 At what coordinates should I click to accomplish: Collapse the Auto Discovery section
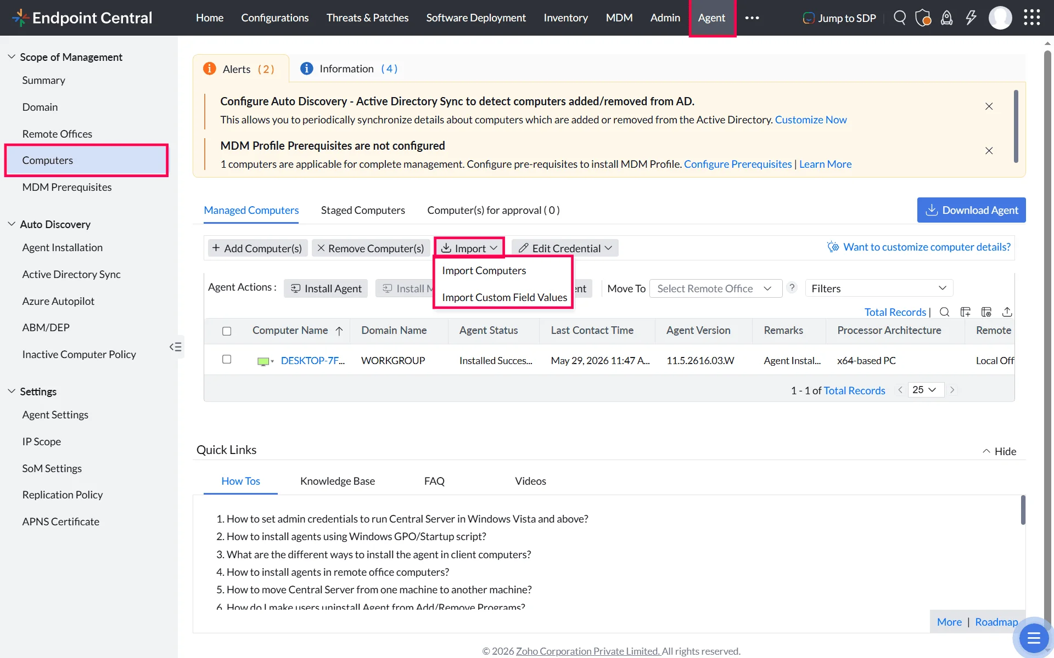coord(12,224)
